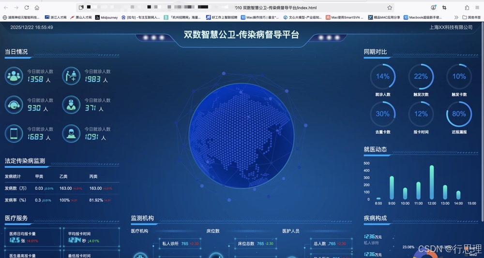Open the Macbook超级新手 bookmark
This screenshot has height=258, width=484.
pyautogui.click(x=422, y=17)
